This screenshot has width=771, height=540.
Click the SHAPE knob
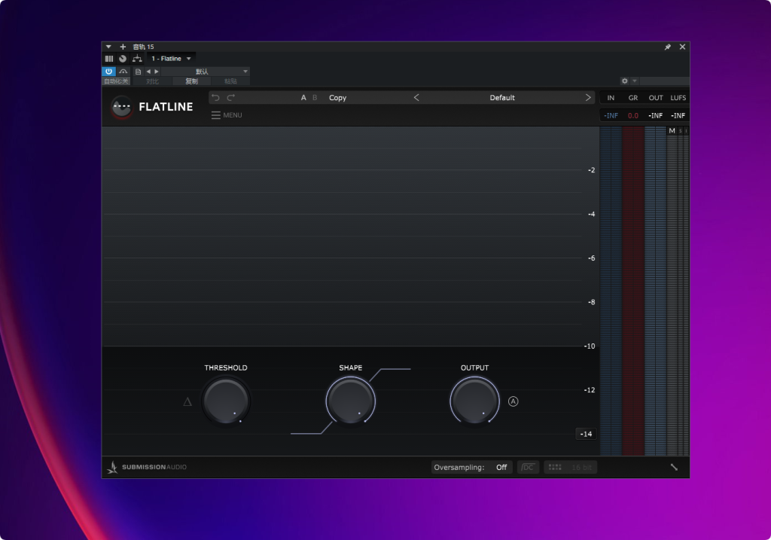[x=351, y=401]
